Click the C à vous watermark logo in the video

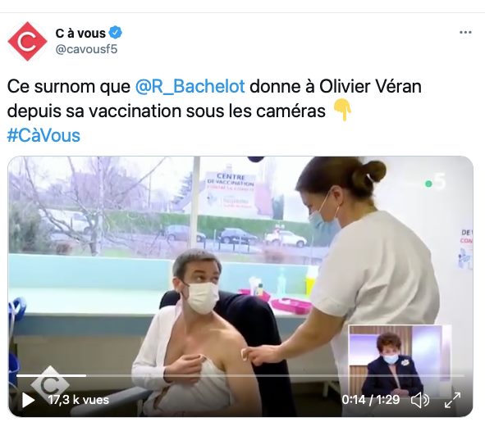click(x=50, y=383)
